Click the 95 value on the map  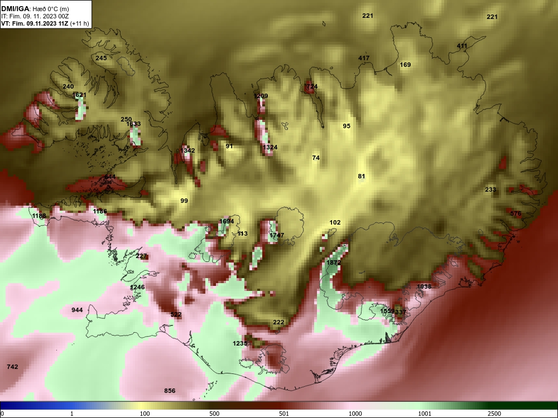[x=347, y=126]
